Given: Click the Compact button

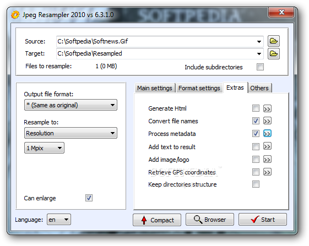Looking at the screenshot, I should 157,220.
